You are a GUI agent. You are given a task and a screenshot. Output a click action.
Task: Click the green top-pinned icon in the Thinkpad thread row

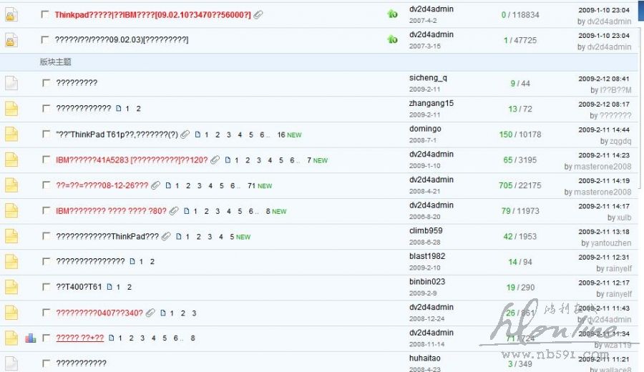(393, 14)
